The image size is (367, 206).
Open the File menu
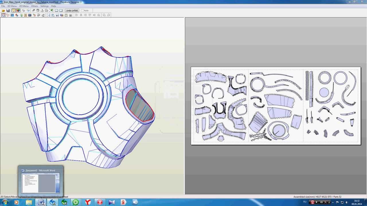click(x=3, y=6)
